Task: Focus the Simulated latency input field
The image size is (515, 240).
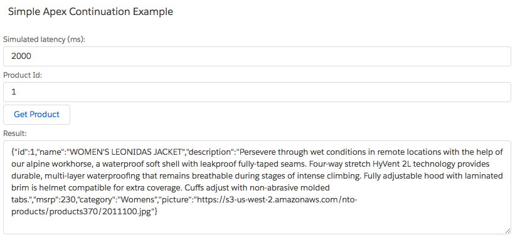Action: pyautogui.click(x=257, y=56)
